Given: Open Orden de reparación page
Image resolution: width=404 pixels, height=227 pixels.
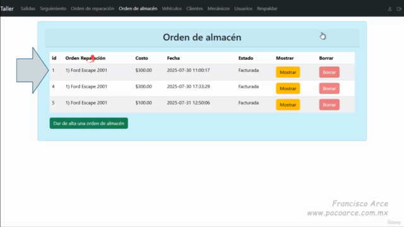Looking at the screenshot, I should point(93,8).
